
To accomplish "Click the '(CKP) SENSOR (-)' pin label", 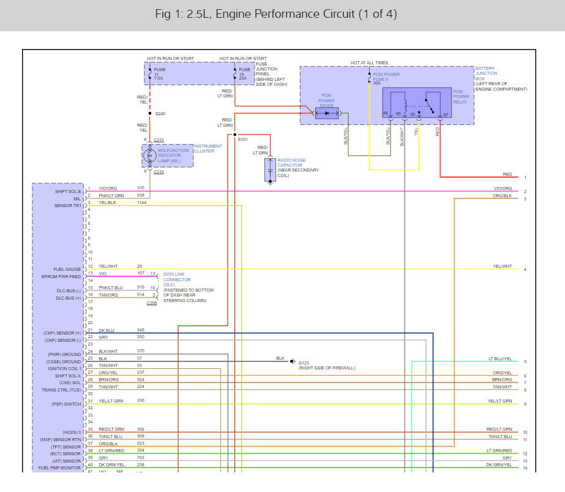I will 62,341.
